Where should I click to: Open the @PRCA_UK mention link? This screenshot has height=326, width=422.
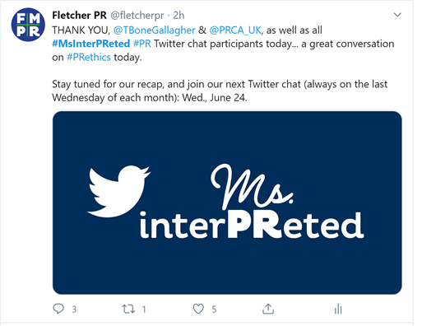tap(235, 30)
